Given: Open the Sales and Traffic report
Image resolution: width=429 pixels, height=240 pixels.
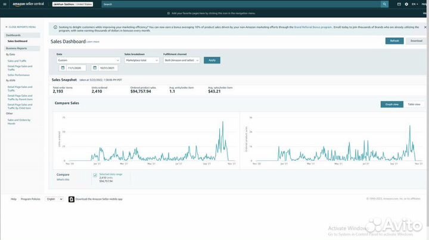Looking at the screenshot, I should [17, 61].
